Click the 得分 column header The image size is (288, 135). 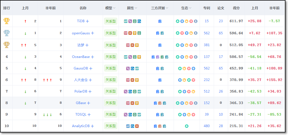(236, 8)
